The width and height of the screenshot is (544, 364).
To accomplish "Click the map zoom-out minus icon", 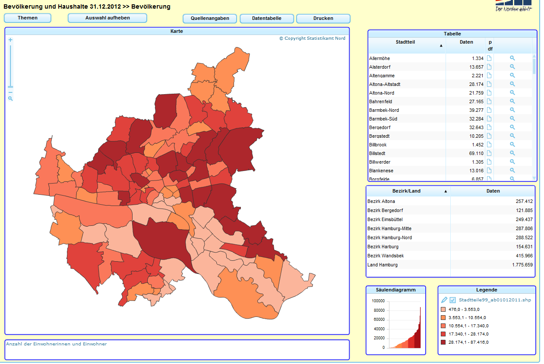I will click(x=10, y=92).
